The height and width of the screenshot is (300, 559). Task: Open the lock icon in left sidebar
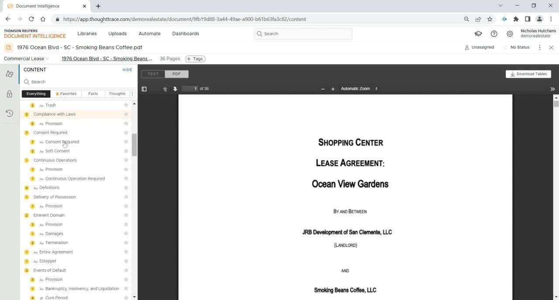coord(9,94)
